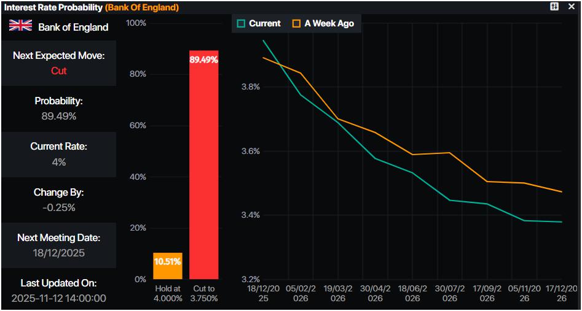Image resolution: width=582 pixels, height=311 pixels.
Task: Click the Cut to 3.750% axis label
Action: (204, 293)
